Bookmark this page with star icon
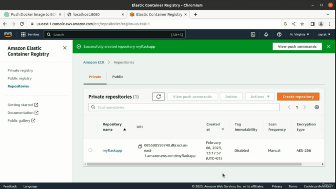 point(302,24)
